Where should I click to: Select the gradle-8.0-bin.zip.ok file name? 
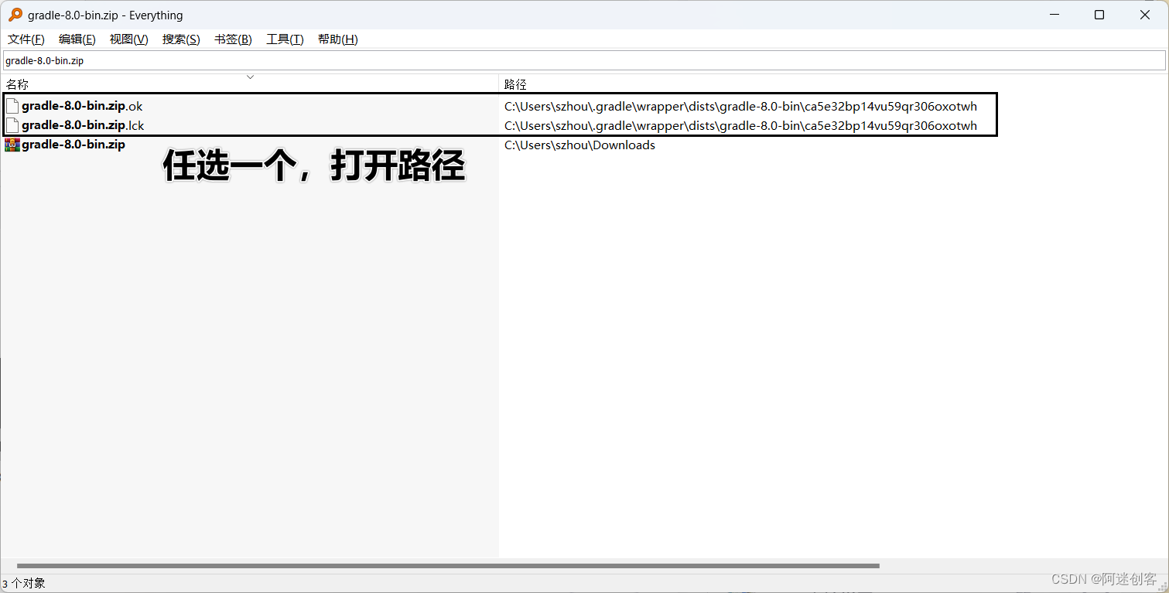pos(82,106)
